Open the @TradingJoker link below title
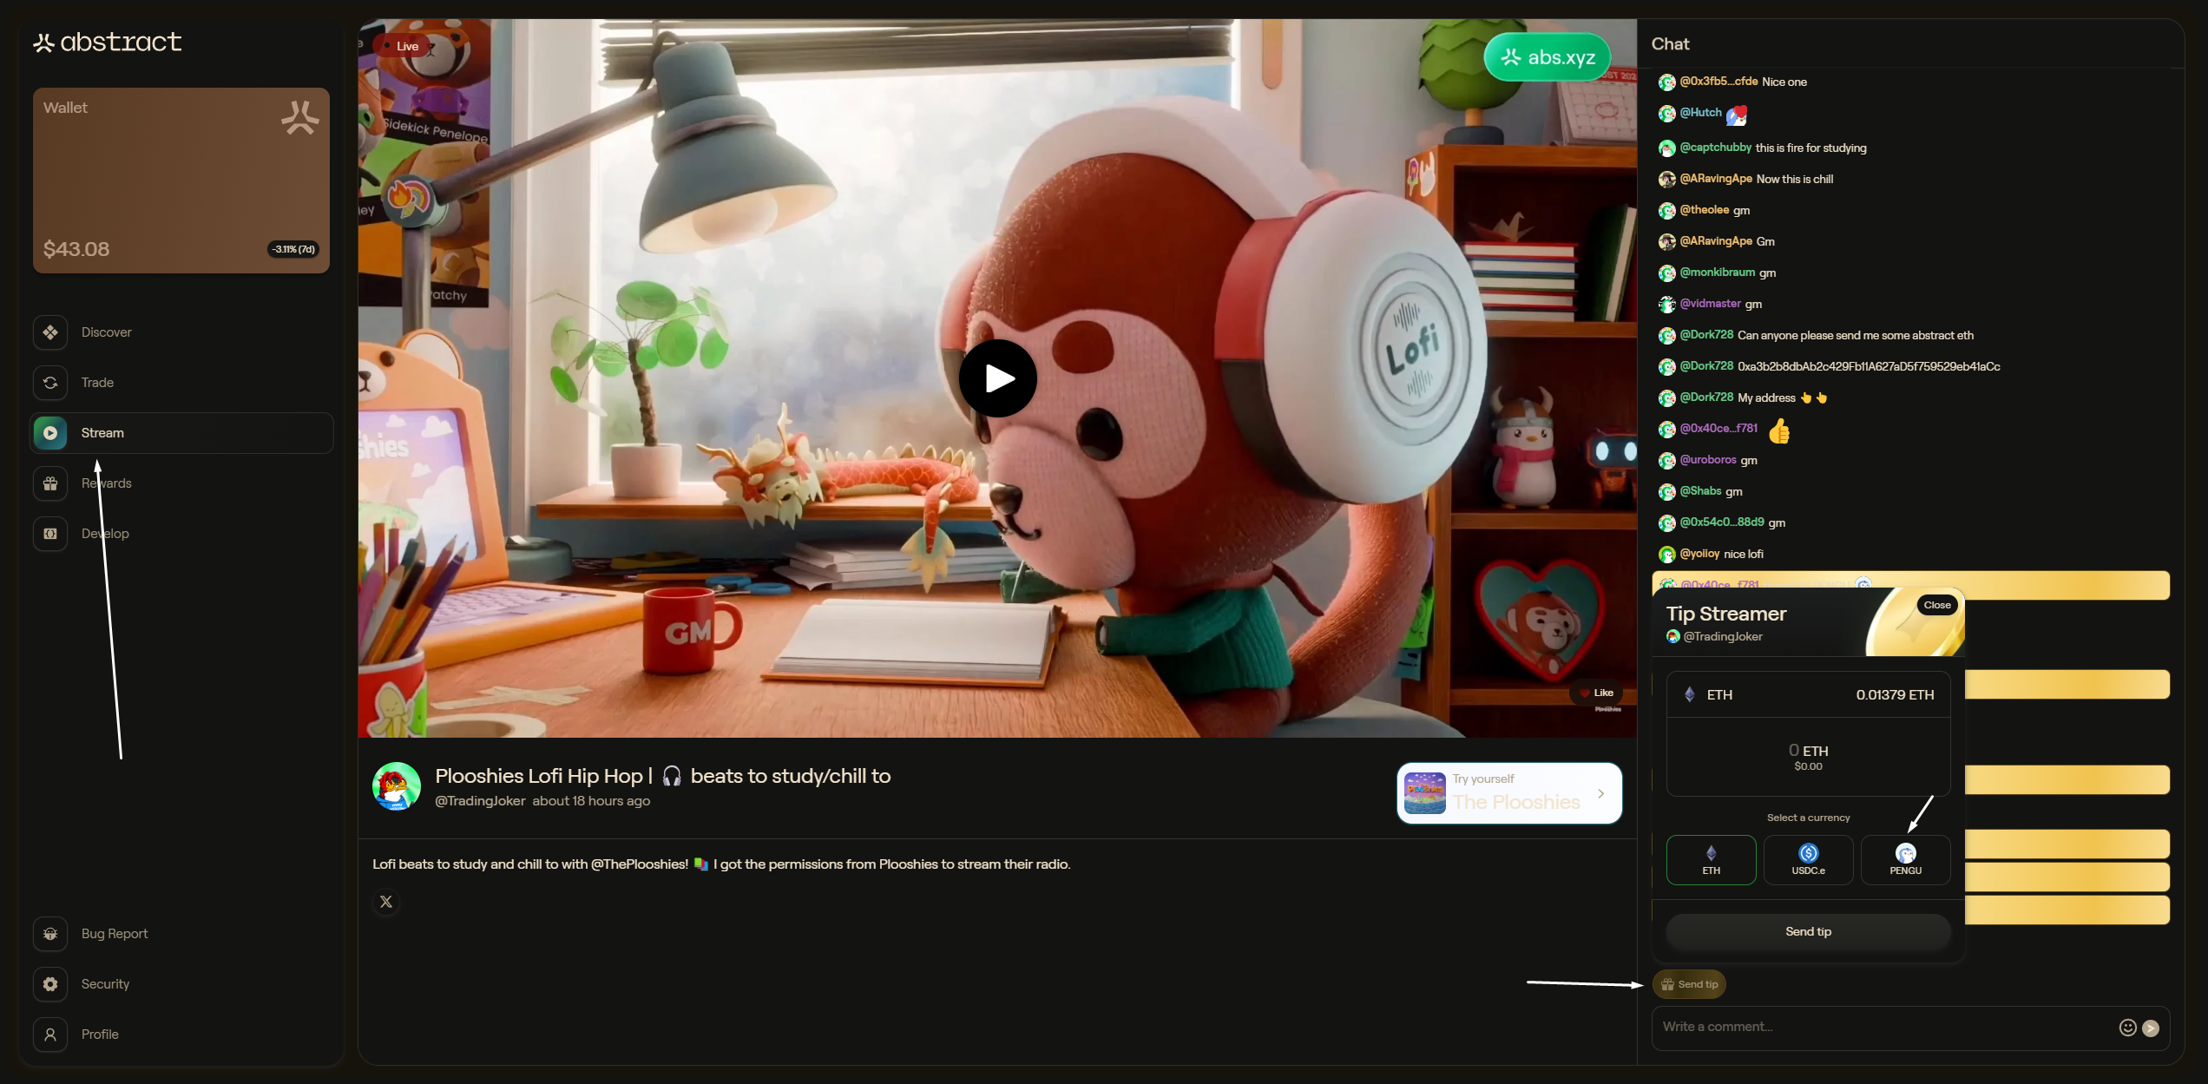The height and width of the screenshot is (1084, 2208). [x=480, y=801]
